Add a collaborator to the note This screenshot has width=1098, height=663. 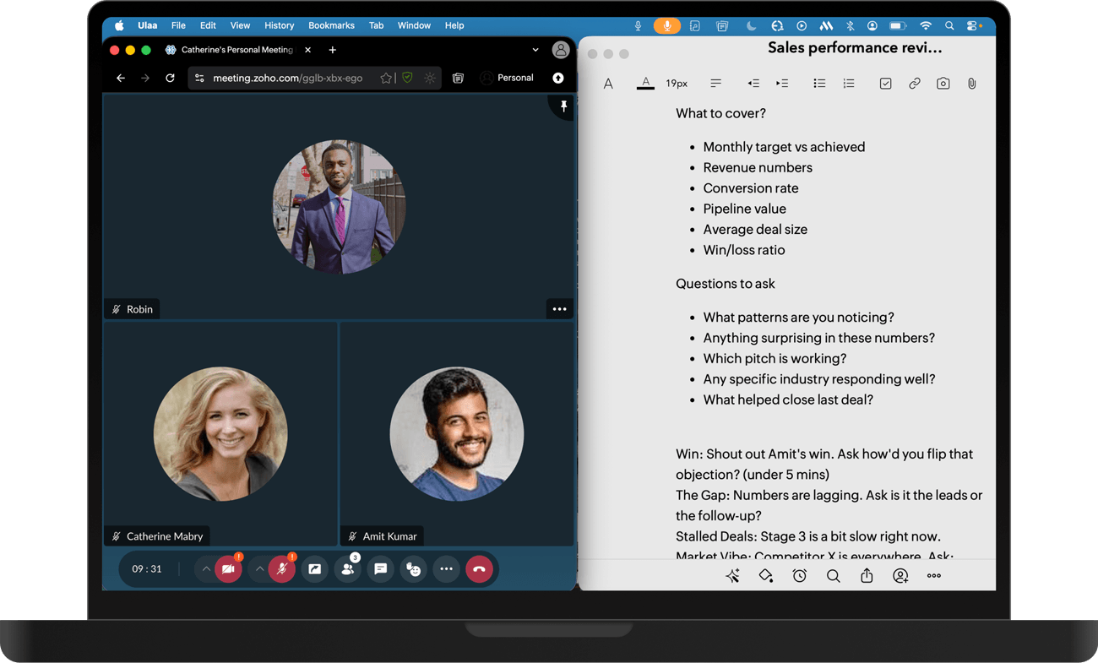[900, 575]
